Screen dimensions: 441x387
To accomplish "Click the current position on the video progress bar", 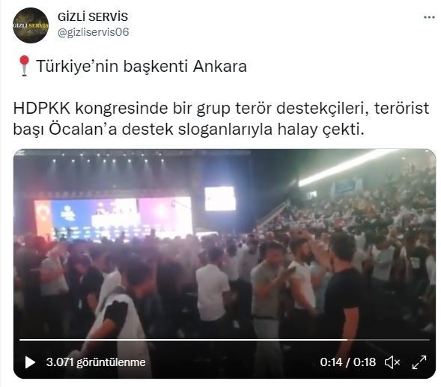I will (347, 340).
